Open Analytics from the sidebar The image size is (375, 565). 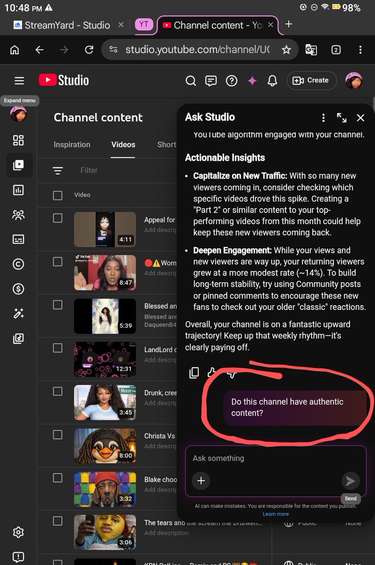18,190
